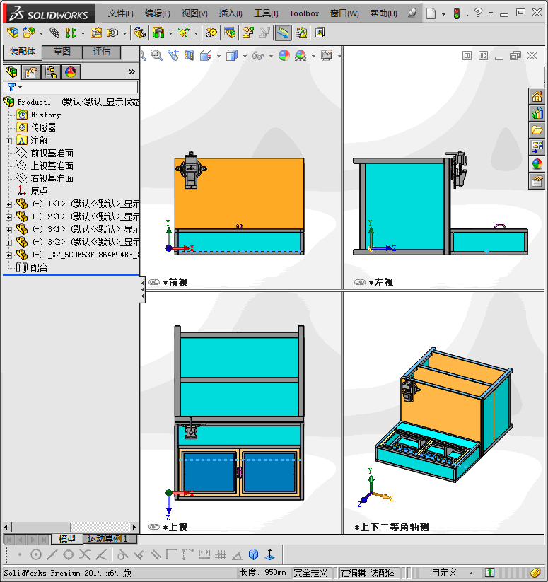Click the status bar help question icon
The height and width of the screenshot is (582, 548).
[490, 573]
